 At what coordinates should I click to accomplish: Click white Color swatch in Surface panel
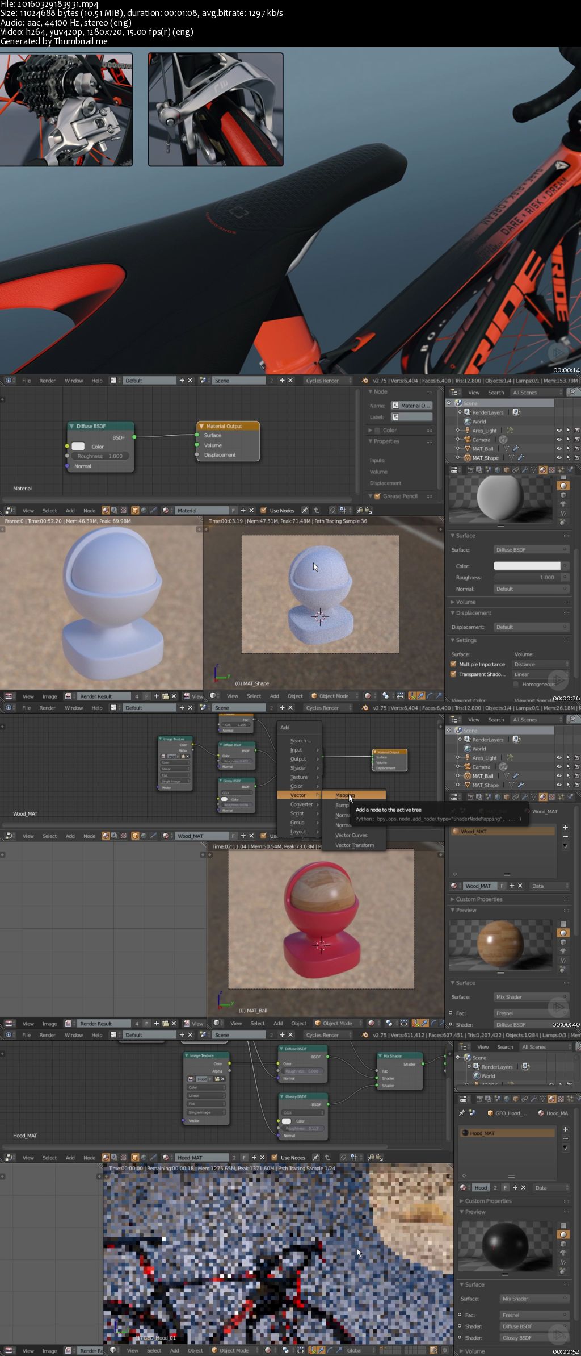527,566
